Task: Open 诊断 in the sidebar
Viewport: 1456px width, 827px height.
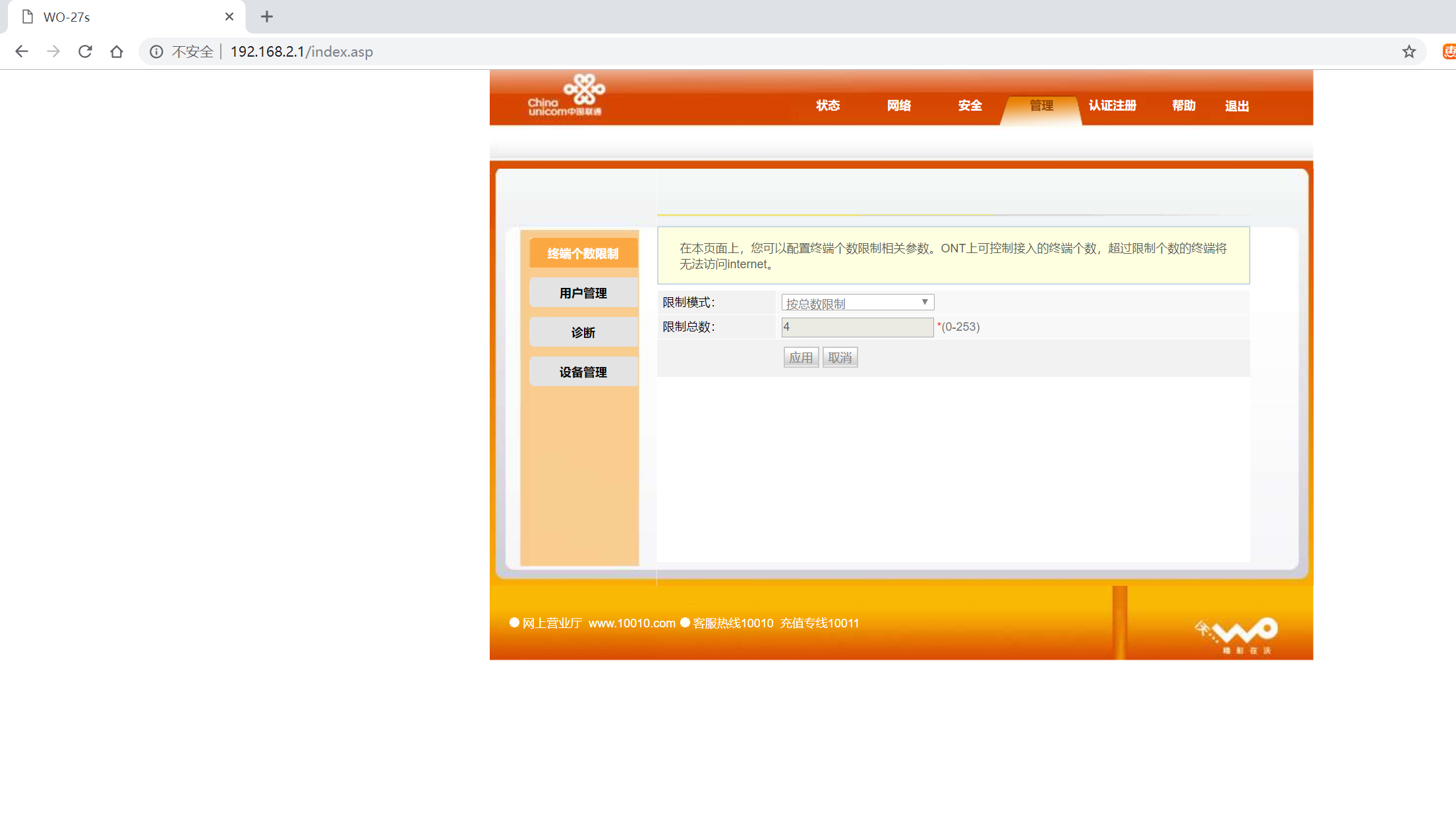Action: click(583, 333)
